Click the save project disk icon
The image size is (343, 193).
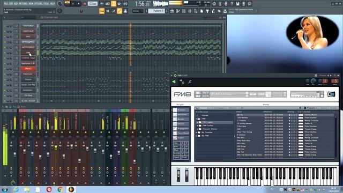237,4
